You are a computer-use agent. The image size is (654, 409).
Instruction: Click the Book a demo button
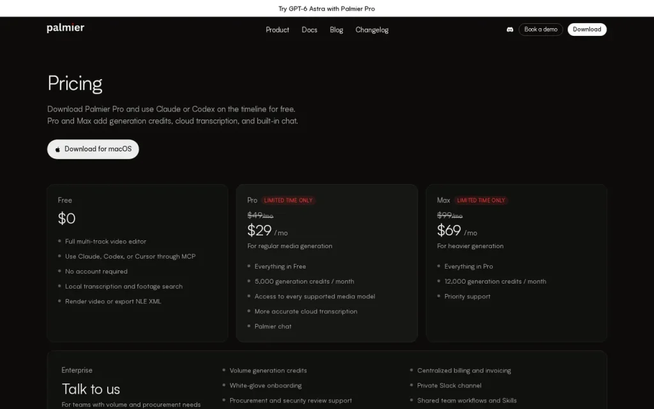[x=540, y=29]
